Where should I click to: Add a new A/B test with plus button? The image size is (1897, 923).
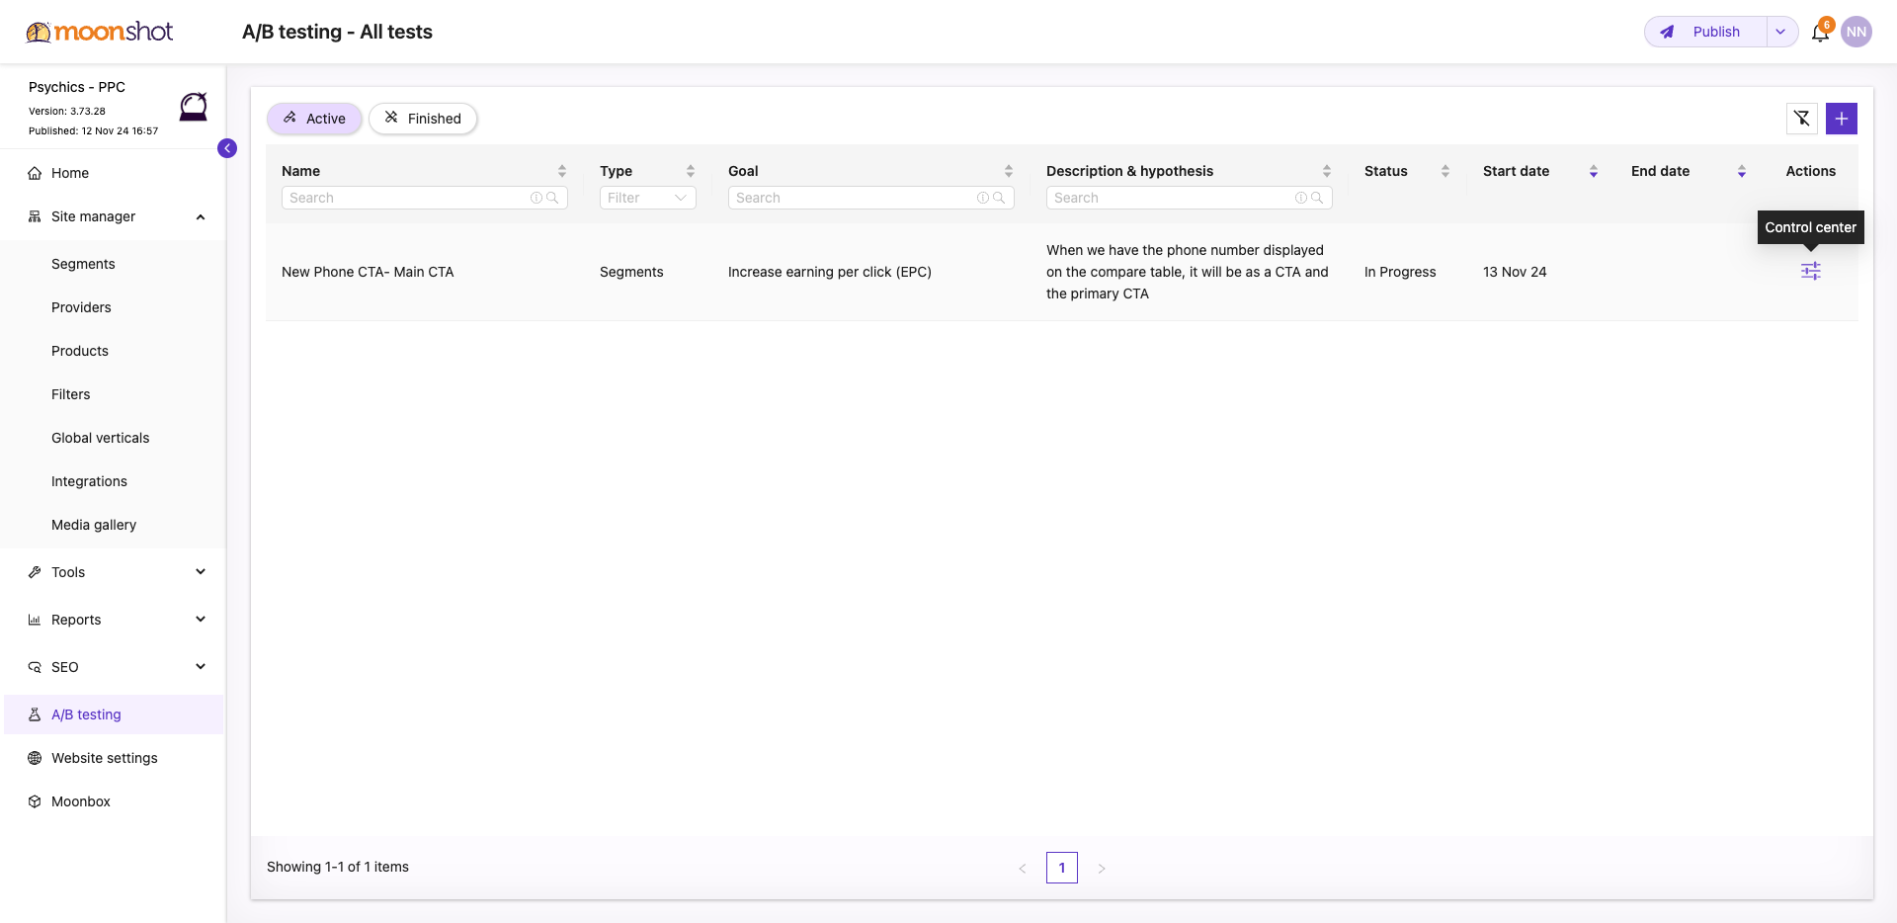tap(1842, 119)
